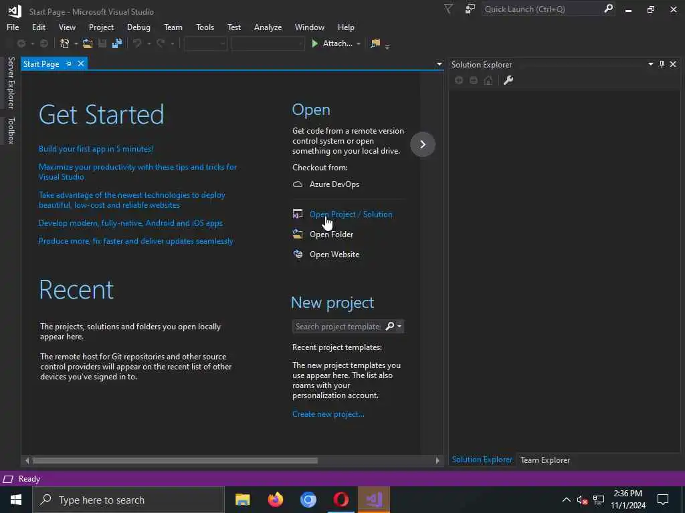Image resolution: width=685 pixels, height=513 pixels.
Task: Click the Redo toolbar icon
Action: pyautogui.click(x=161, y=43)
